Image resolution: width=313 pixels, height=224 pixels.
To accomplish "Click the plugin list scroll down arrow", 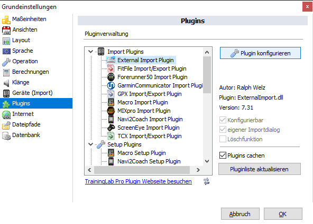I will (x=207, y=161).
